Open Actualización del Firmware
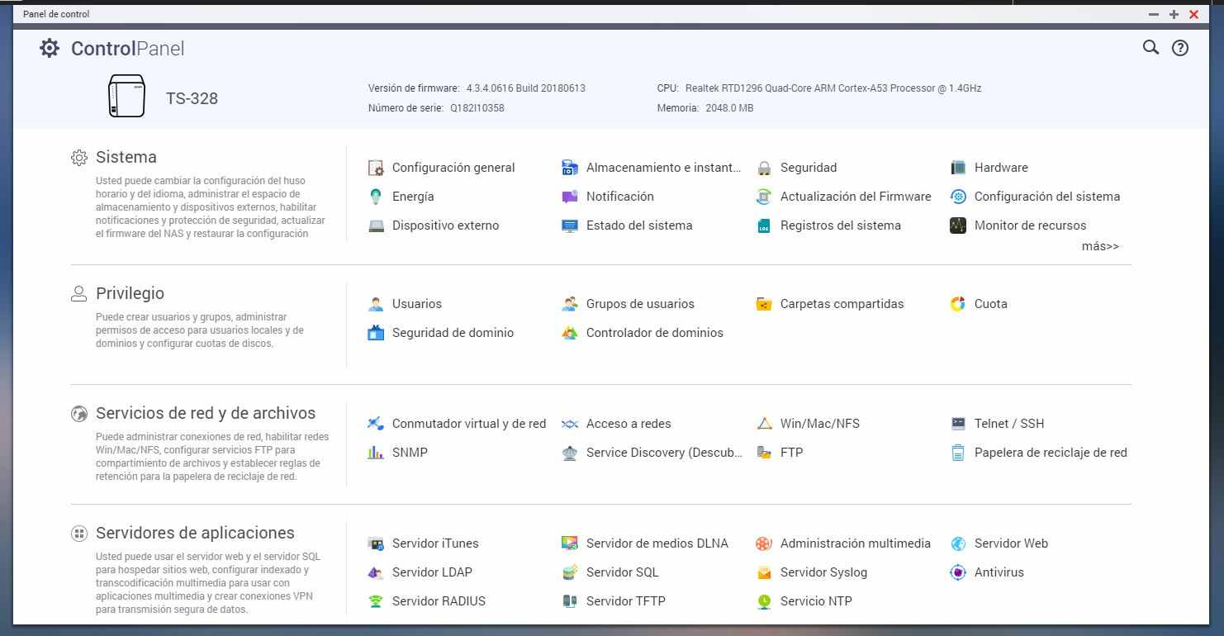The width and height of the screenshot is (1224, 636). pyautogui.click(x=855, y=197)
